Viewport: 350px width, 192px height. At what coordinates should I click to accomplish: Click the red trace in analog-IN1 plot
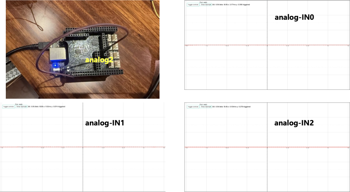point(46,147)
